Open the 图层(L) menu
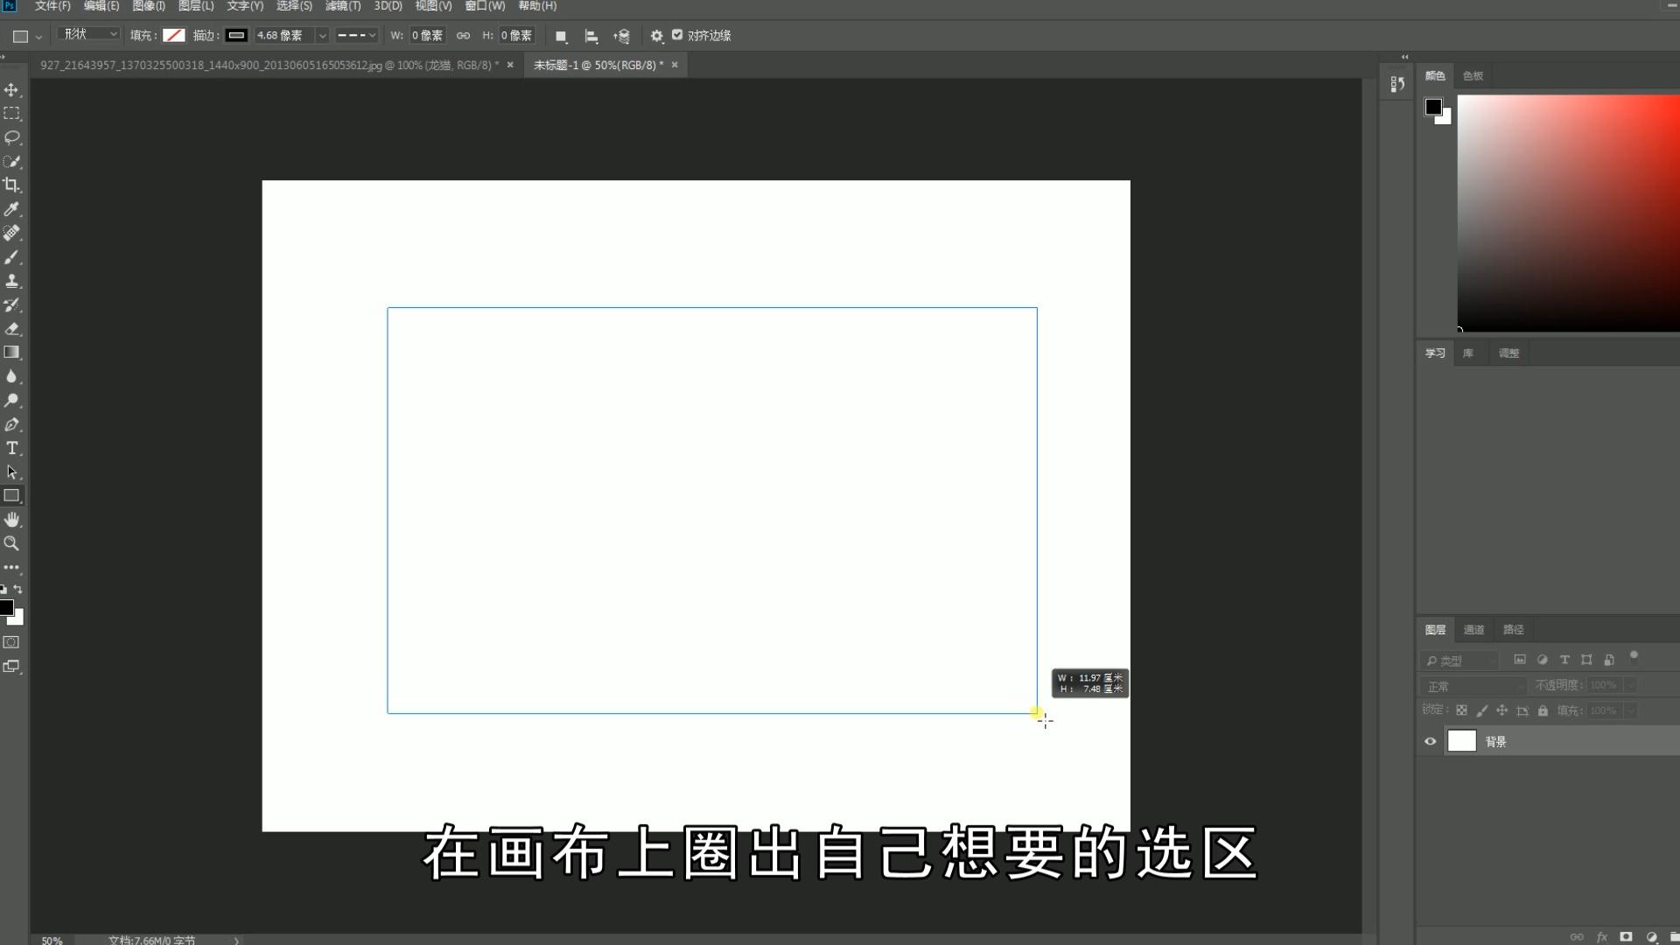 pyautogui.click(x=196, y=6)
